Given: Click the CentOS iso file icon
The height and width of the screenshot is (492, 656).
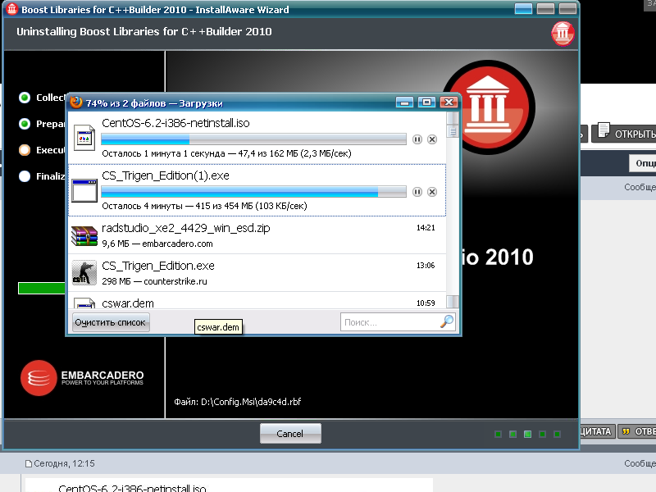Looking at the screenshot, I should pos(84,138).
